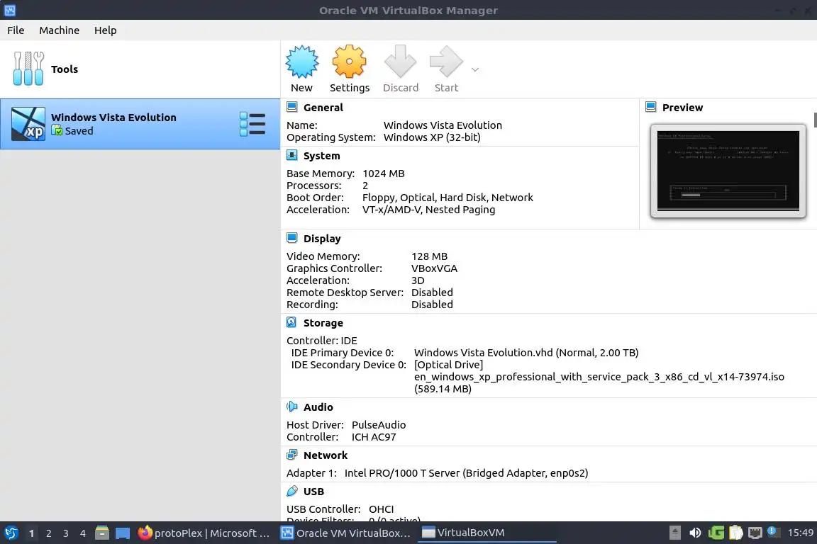Click the 15:49 clock in taskbar
This screenshot has height=544, width=817.
pyautogui.click(x=800, y=533)
